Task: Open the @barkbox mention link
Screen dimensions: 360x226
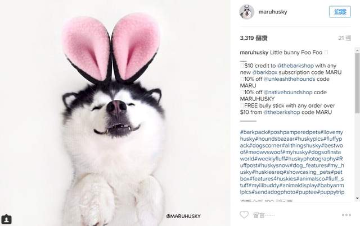Action: tap(264, 72)
